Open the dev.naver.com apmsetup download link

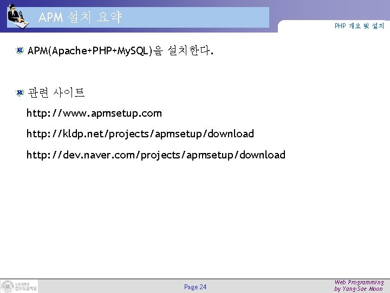155,155
